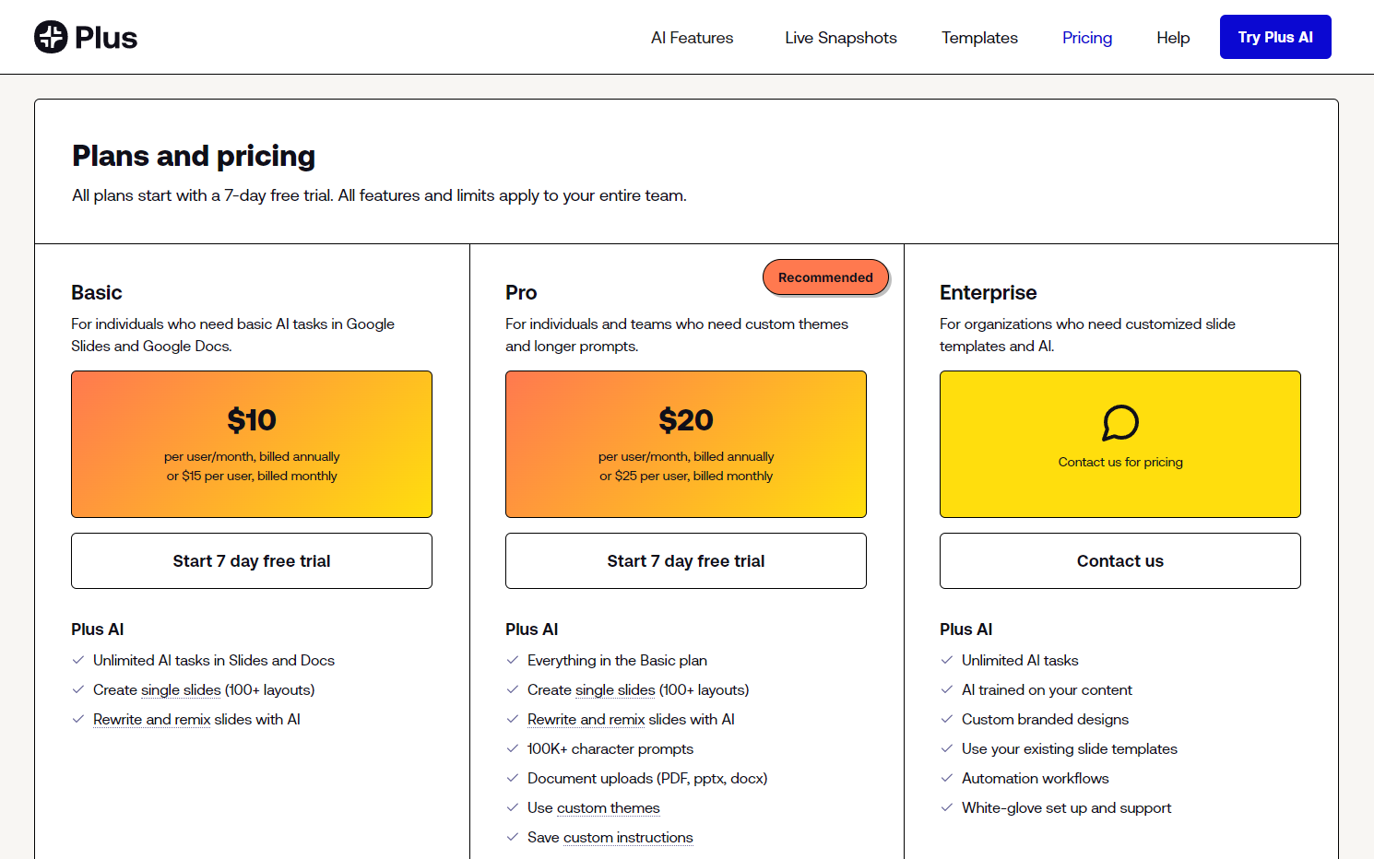Start 7 day free trial for Pro
The image size is (1374, 859).
pyautogui.click(x=686, y=560)
